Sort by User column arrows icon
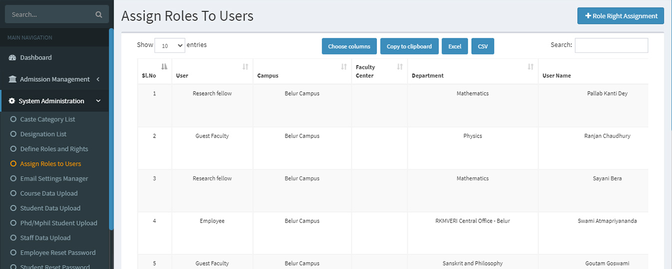 (245, 67)
